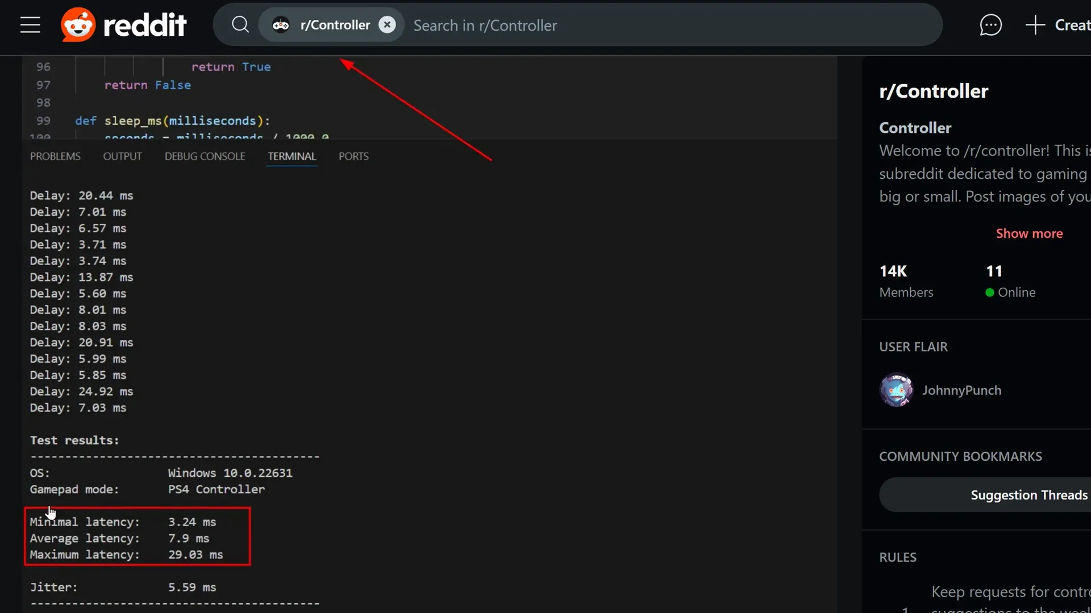Click the search magnifier icon
The height and width of the screenshot is (613, 1091).
pyautogui.click(x=240, y=25)
